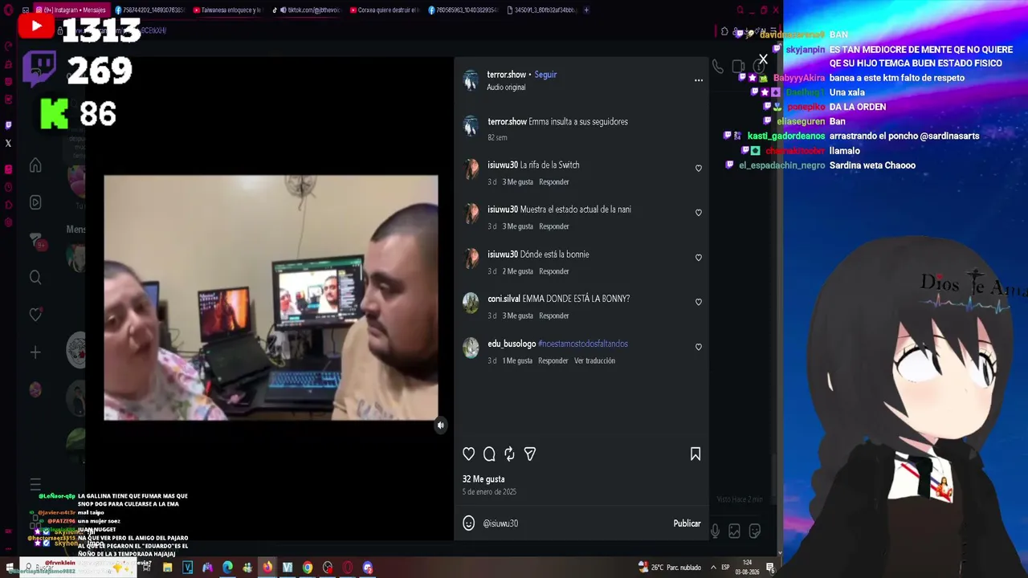Open isiuwu30 avatar on Switch comment

click(x=471, y=169)
